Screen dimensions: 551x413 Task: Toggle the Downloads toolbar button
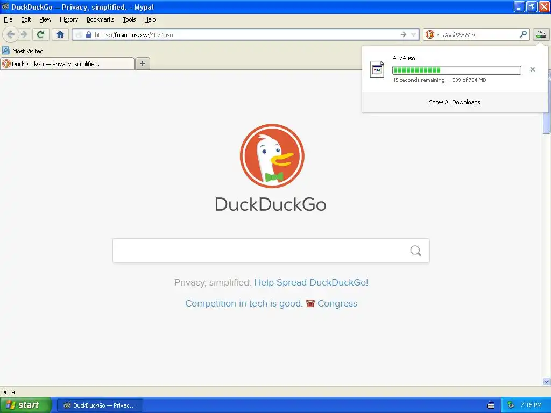tap(541, 34)
